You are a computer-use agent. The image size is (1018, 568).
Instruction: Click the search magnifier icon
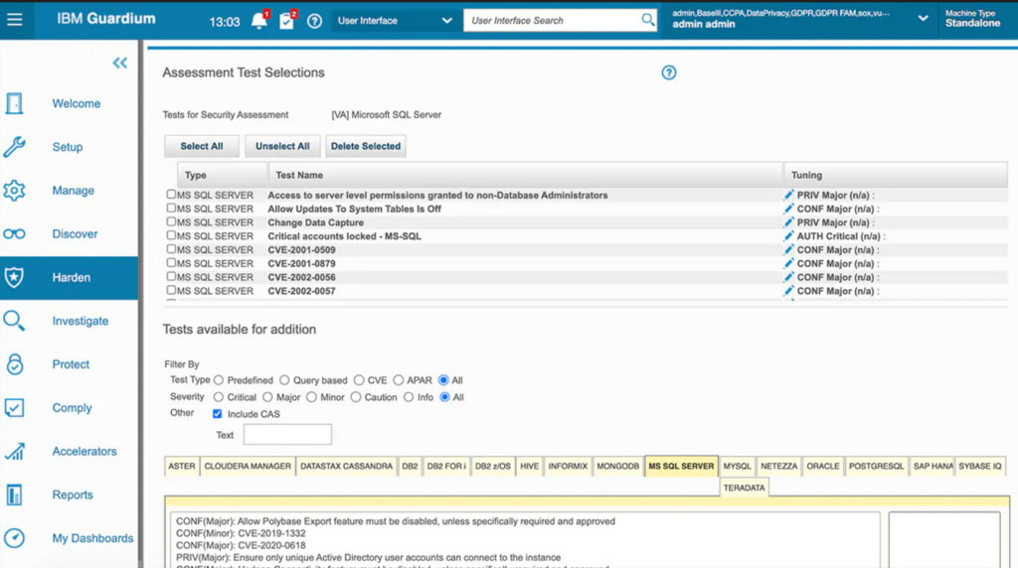tap(647, 20)
